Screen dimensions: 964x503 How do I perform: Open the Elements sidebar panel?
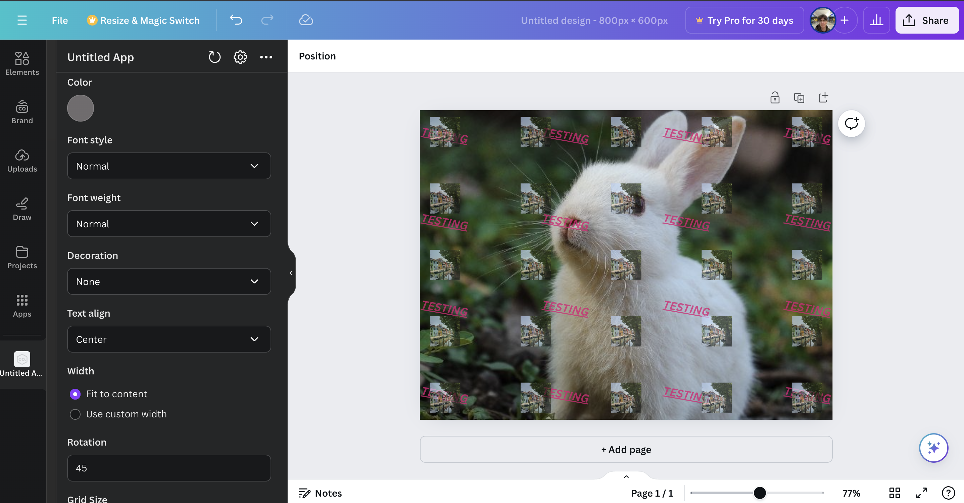[22, 63]
